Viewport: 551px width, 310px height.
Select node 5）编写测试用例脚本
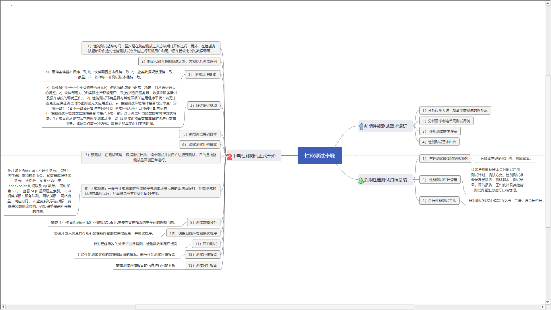[x=200, y=134]
